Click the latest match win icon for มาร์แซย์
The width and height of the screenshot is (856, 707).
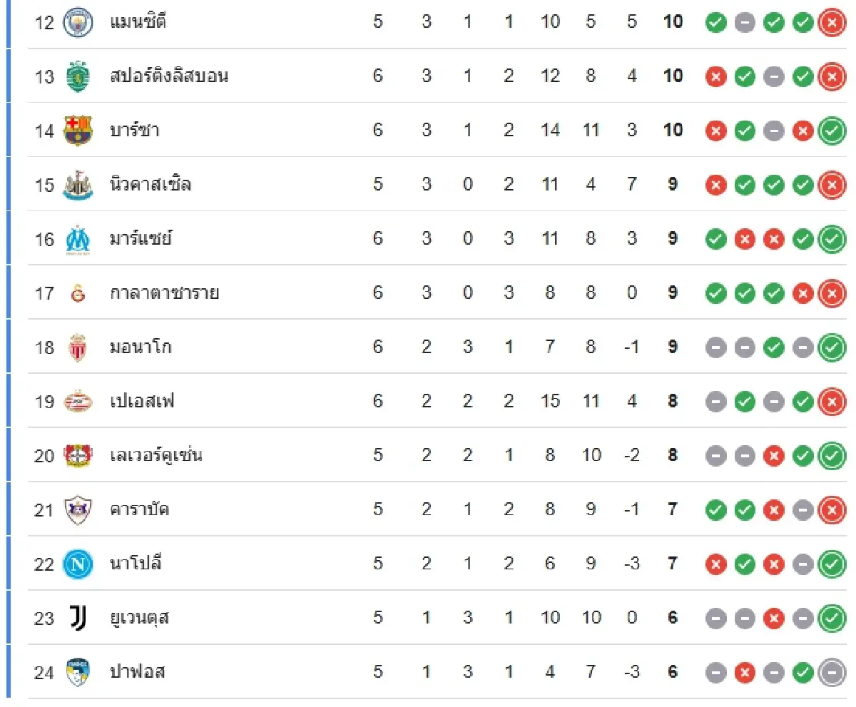pyautogui.click(x=831, y=239)
